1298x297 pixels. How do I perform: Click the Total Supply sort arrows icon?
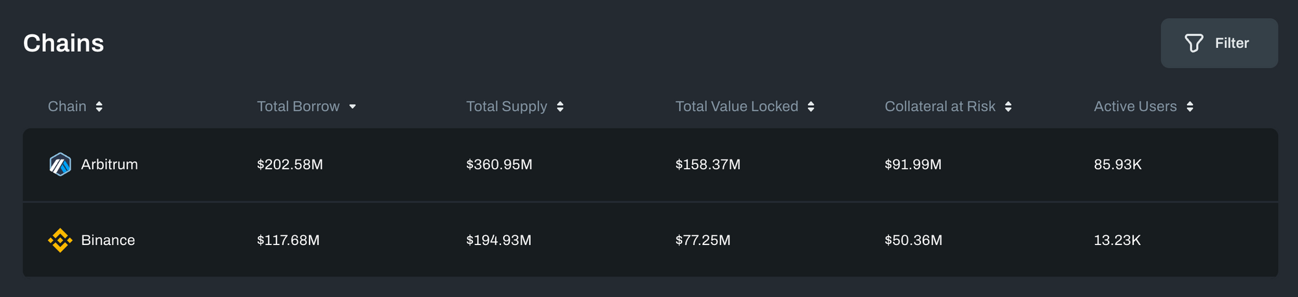click(560, 107)
